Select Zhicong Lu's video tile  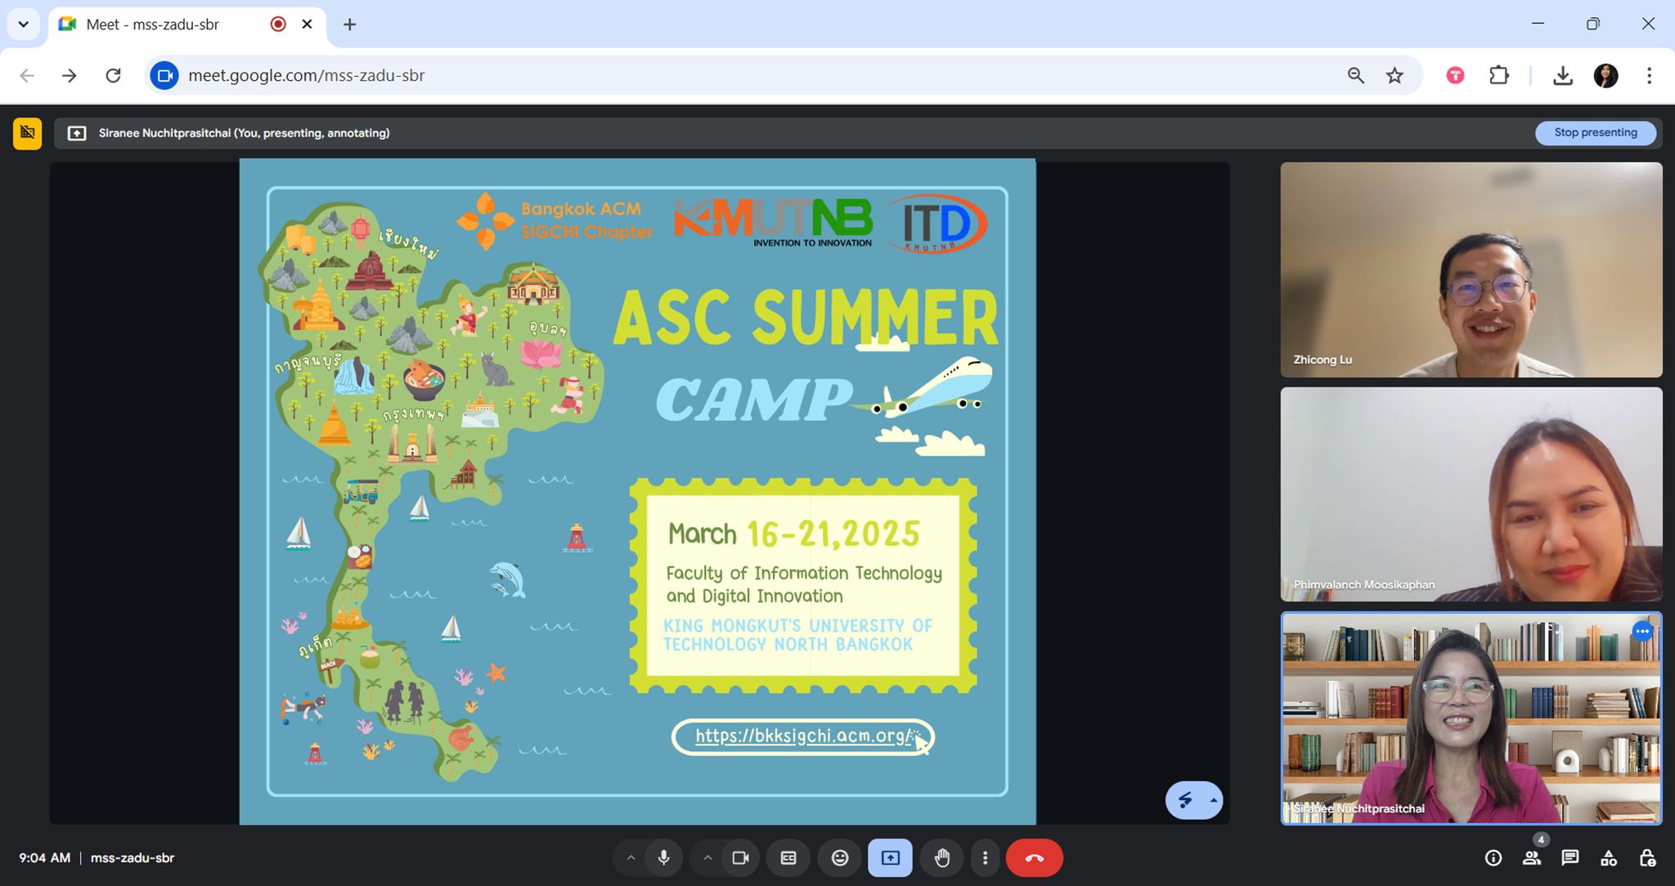click(1471, 269)
